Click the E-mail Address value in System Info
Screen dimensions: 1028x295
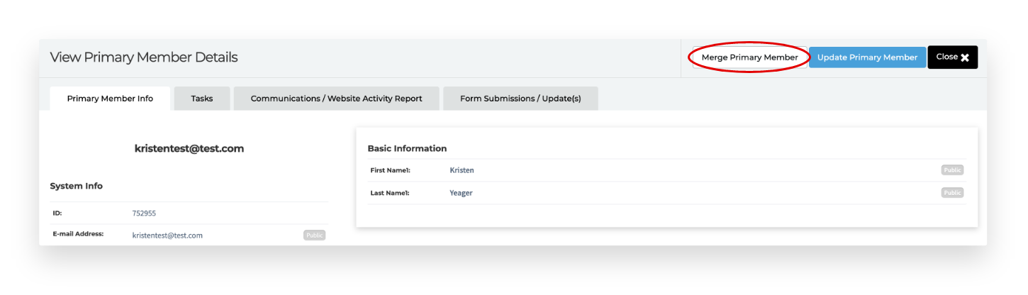coord(167,235)
